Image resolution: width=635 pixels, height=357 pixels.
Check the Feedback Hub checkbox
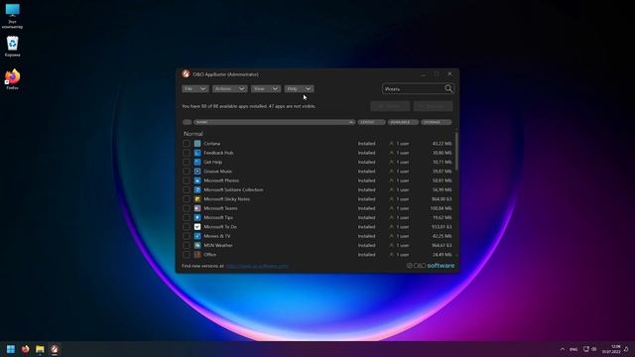pyautogui.click(x=187, y=153)
